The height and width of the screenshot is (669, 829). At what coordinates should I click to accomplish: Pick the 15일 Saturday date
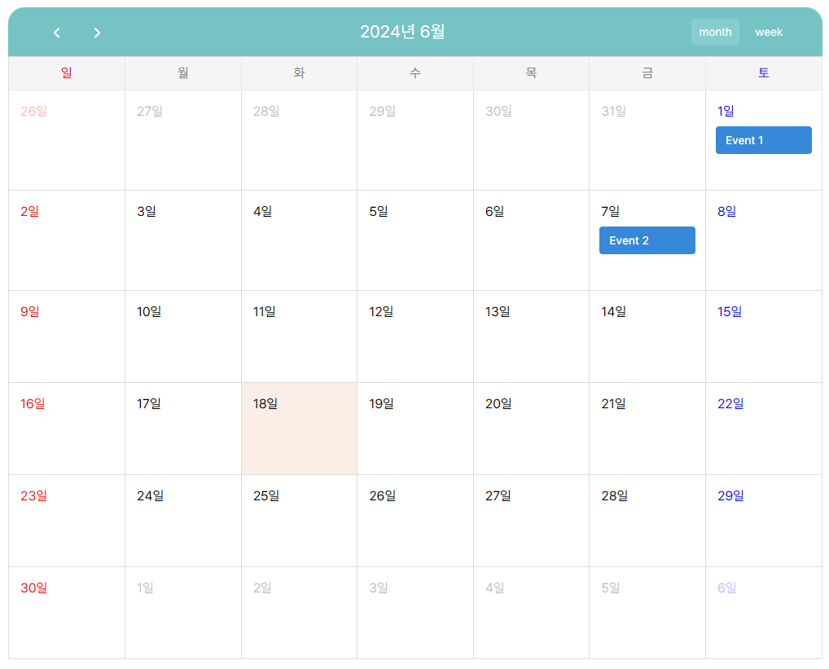[730, 312]
